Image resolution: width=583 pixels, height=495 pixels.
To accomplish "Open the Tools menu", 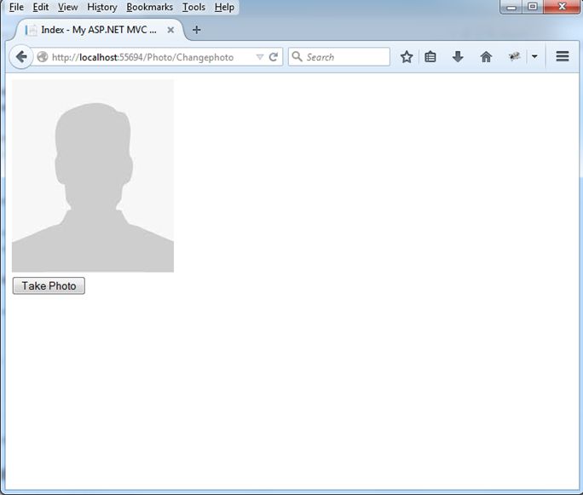I will (x=193, y=7).
